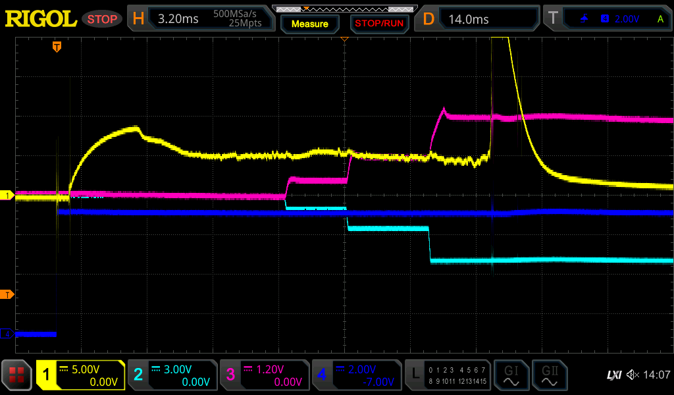Toggle channel 3 with the 1.20V label

tap(264, 376)
